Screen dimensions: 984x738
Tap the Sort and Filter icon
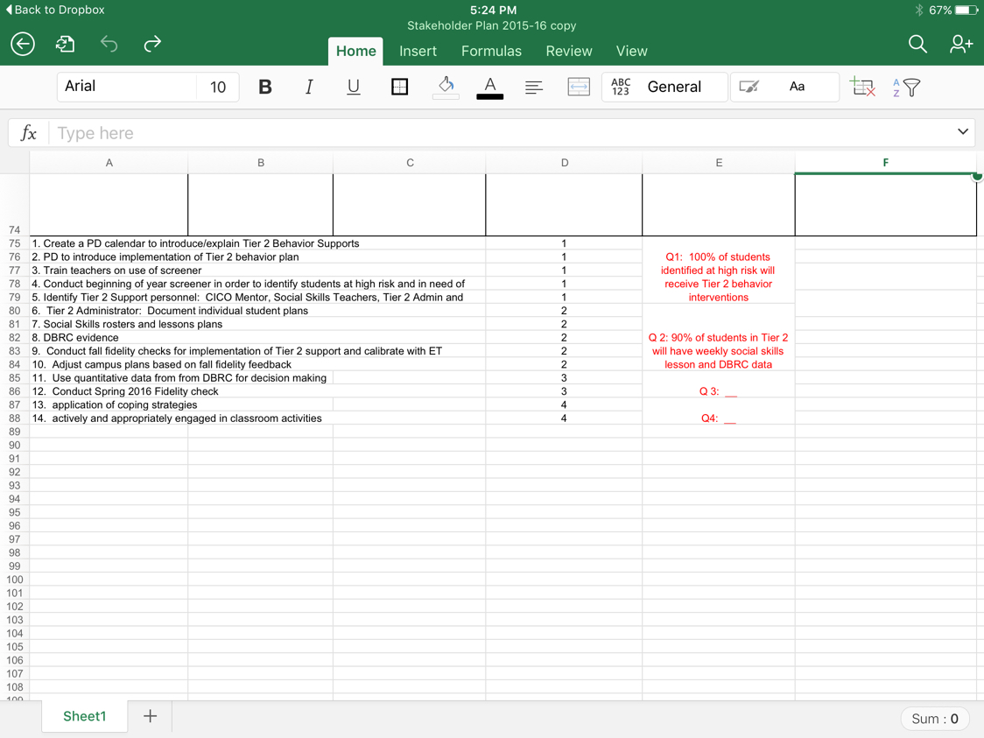click(907, 87)
